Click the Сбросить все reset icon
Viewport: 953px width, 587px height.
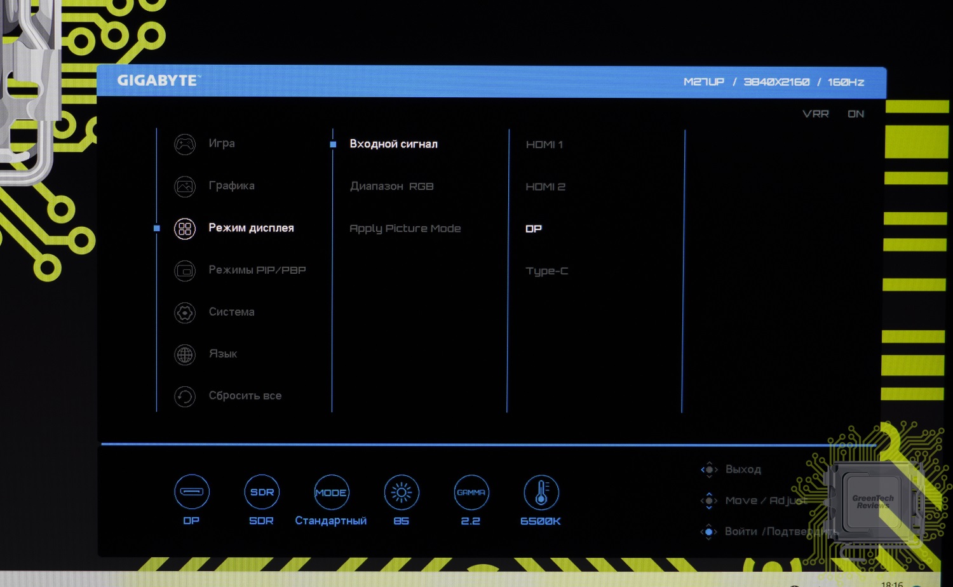185,396
